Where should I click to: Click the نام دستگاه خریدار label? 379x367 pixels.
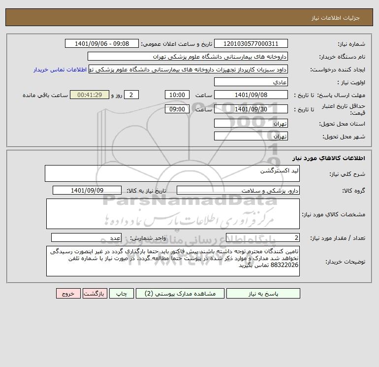342,57
